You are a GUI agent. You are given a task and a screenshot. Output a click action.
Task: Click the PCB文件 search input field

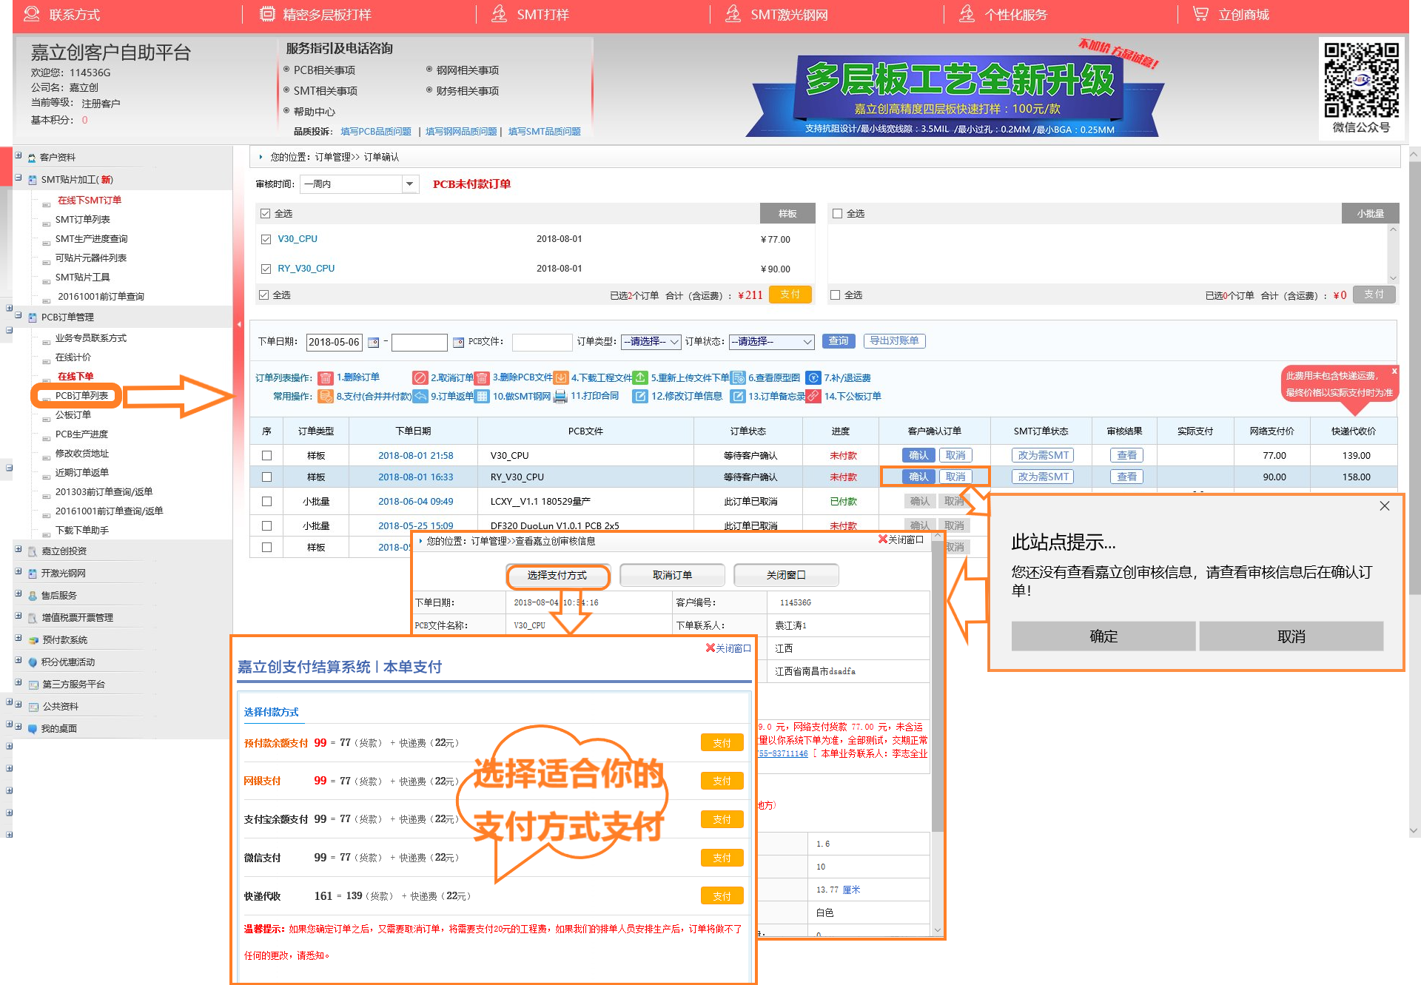(542, 342)
